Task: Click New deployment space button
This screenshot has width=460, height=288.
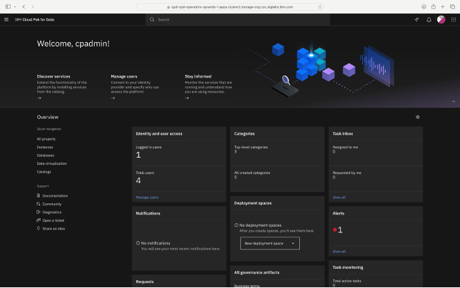Action: coord(270,243)
